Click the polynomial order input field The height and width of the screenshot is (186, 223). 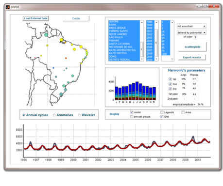pyautogui.click(x=195, y=37)
